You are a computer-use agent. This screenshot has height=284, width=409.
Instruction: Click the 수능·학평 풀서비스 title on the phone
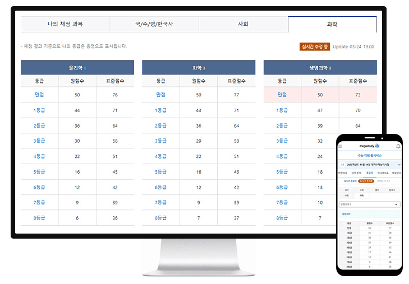tap(370, 155)
